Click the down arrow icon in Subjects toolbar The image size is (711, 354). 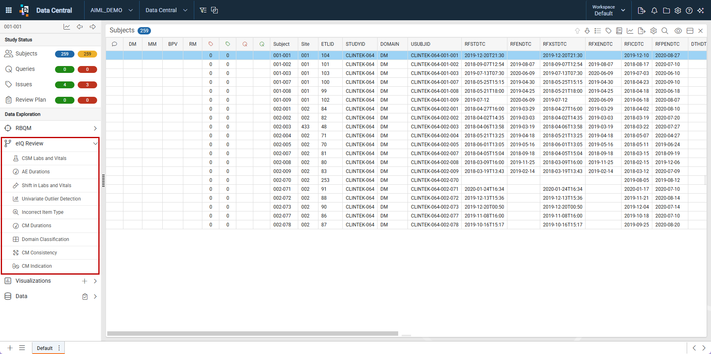[587, 31]
